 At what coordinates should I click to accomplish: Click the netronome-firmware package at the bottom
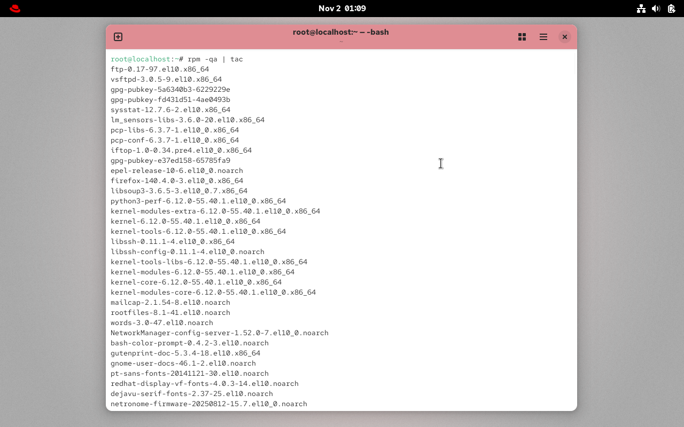point(209,404)
